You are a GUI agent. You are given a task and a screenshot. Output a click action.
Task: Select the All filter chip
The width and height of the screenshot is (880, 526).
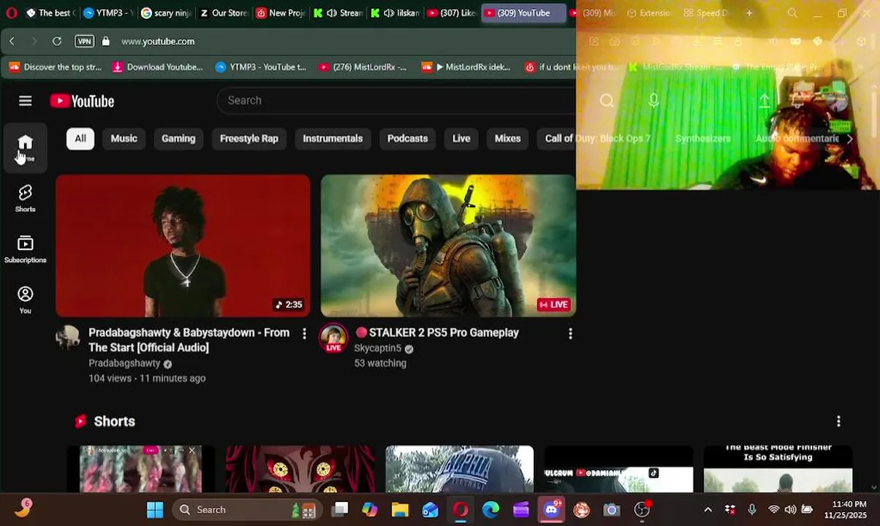[80, 138]
